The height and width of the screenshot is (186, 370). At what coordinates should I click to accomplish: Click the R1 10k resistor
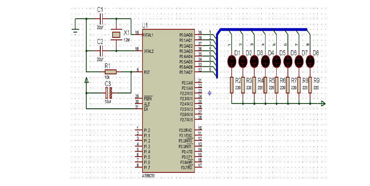(x=110, y=72)
